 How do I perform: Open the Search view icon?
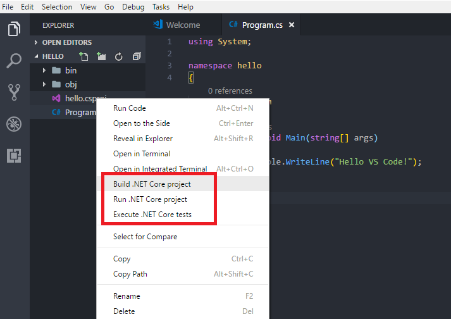point(14,61)
